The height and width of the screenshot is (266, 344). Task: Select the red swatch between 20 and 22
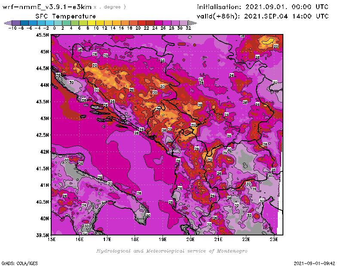(x=141, y=23)
